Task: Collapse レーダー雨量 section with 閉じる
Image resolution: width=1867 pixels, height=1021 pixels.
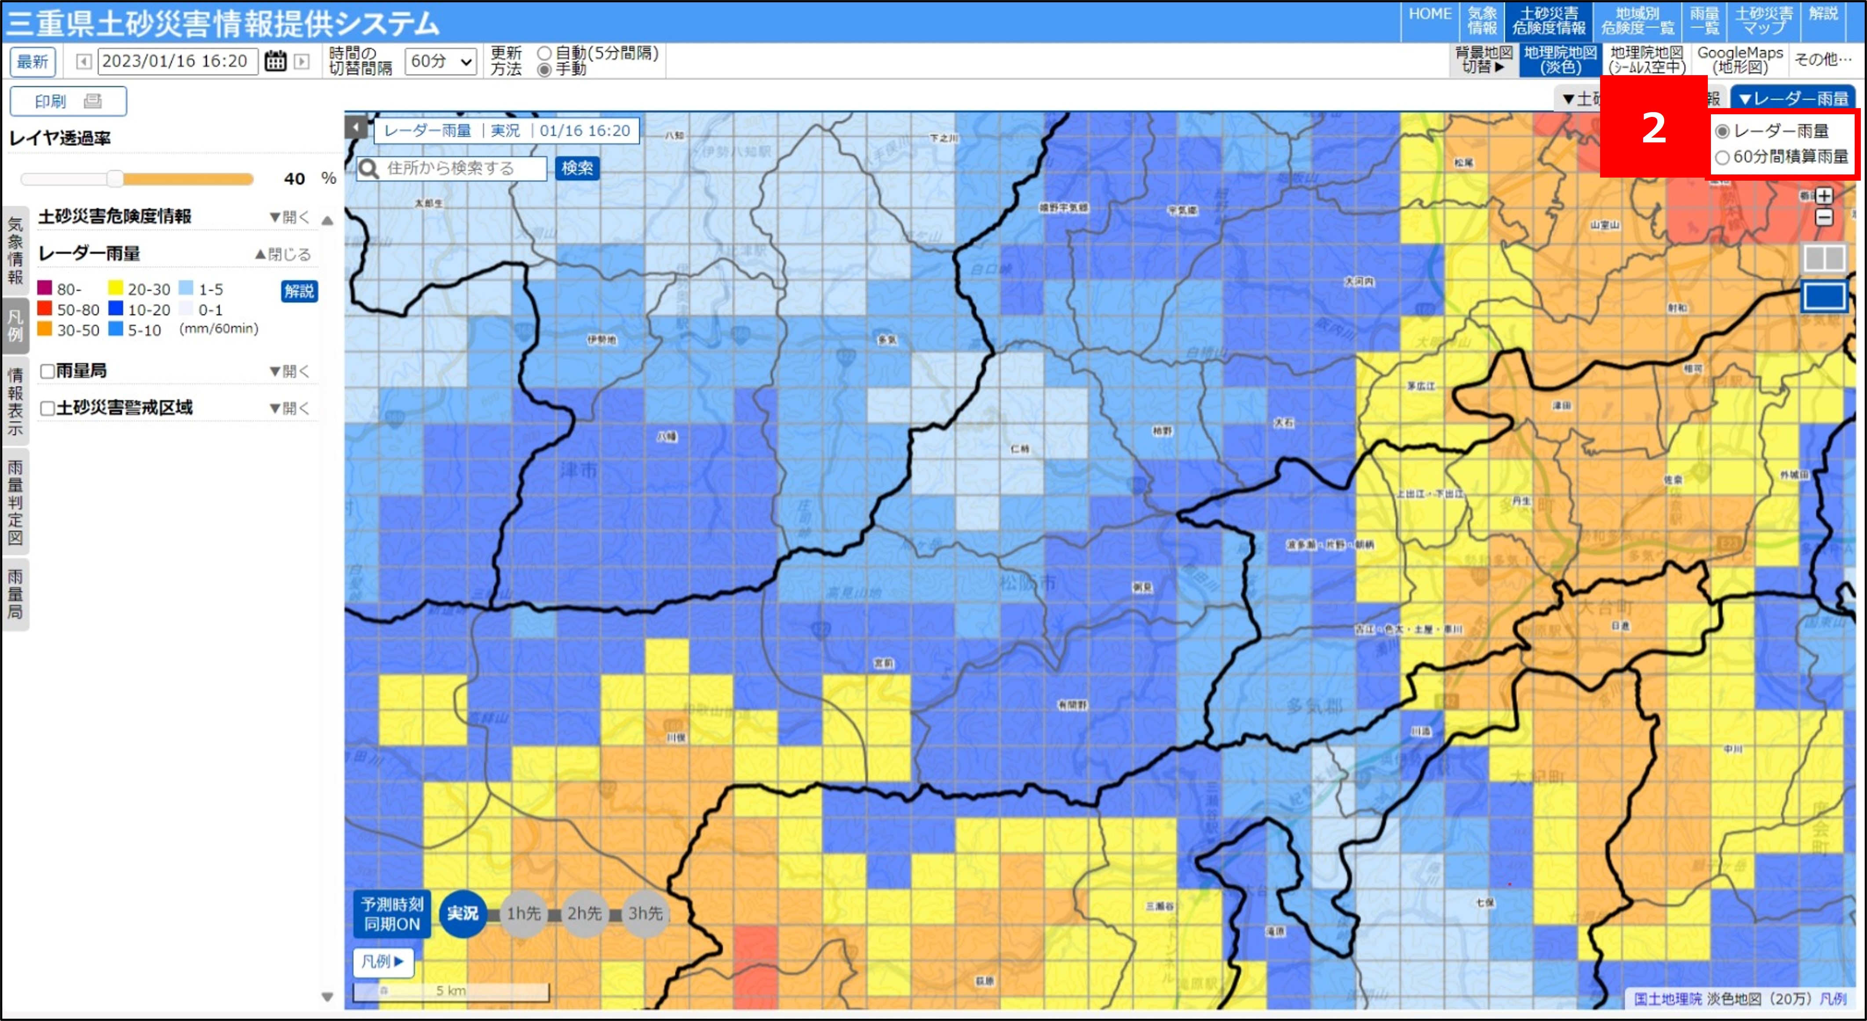Action: [x=283, y=254]
